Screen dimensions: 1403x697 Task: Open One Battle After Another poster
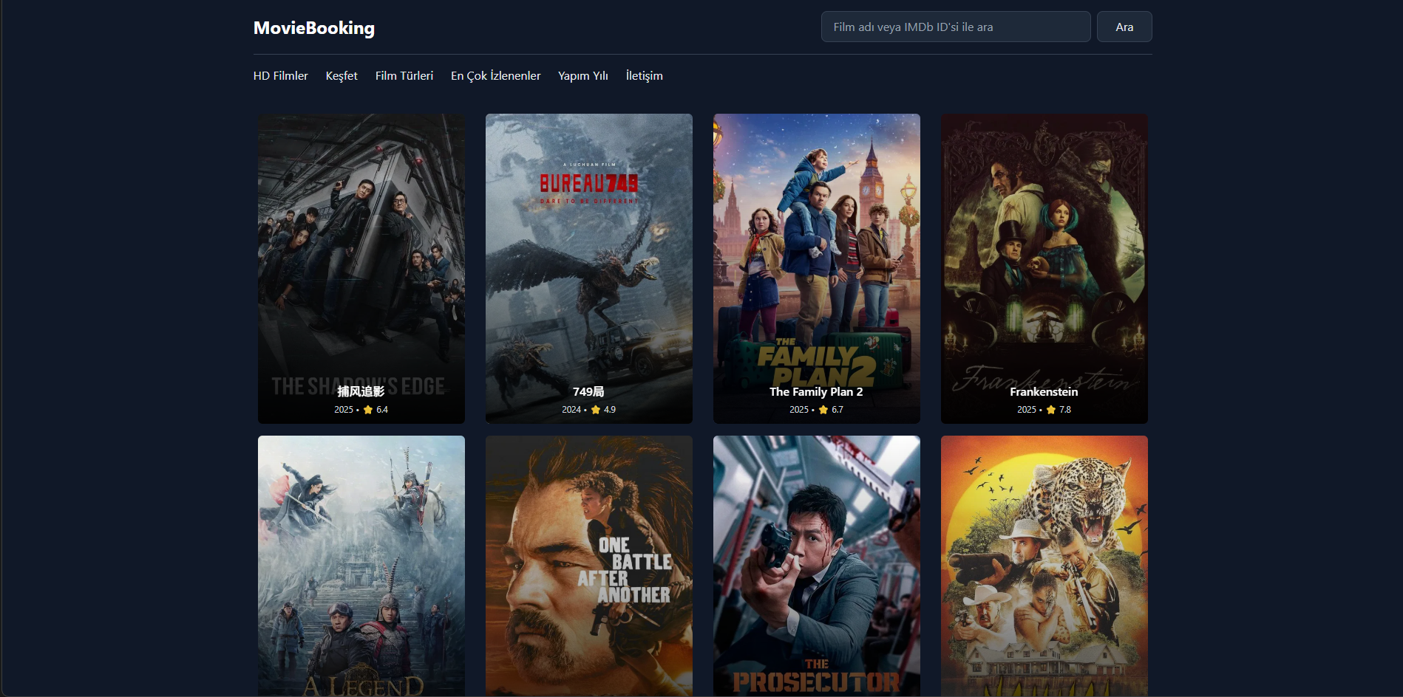coord(588,565)
